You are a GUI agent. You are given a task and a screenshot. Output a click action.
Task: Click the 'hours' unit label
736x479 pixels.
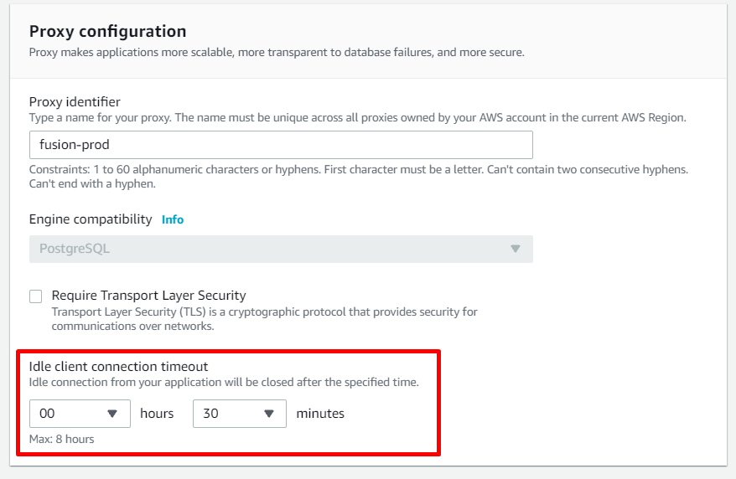[157, 414]
